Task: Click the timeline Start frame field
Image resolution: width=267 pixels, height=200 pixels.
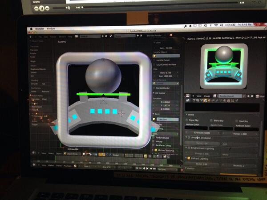Action: tap(89, 167)
